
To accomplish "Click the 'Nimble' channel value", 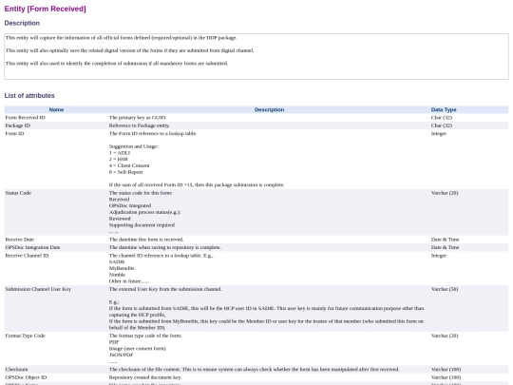I will click(x=117, y=275).
